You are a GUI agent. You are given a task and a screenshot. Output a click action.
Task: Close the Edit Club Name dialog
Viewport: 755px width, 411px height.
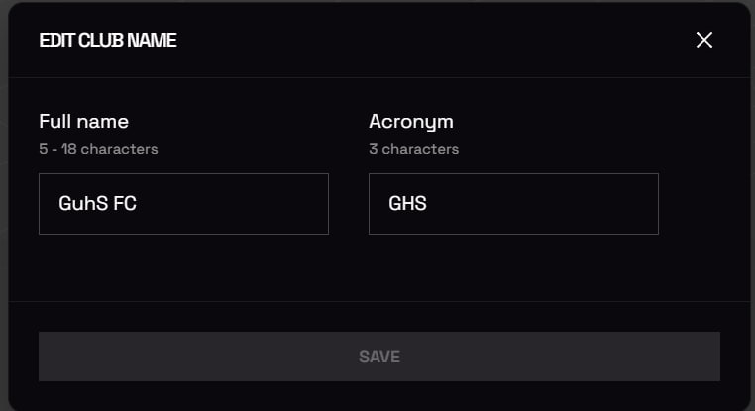pyautogui.click(x=704, y=40)
